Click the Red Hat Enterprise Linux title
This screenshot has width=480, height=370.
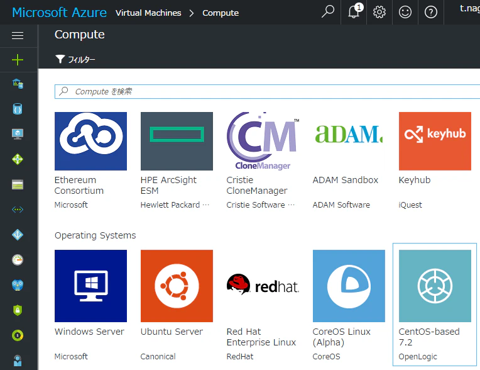[x=261, y=337]
